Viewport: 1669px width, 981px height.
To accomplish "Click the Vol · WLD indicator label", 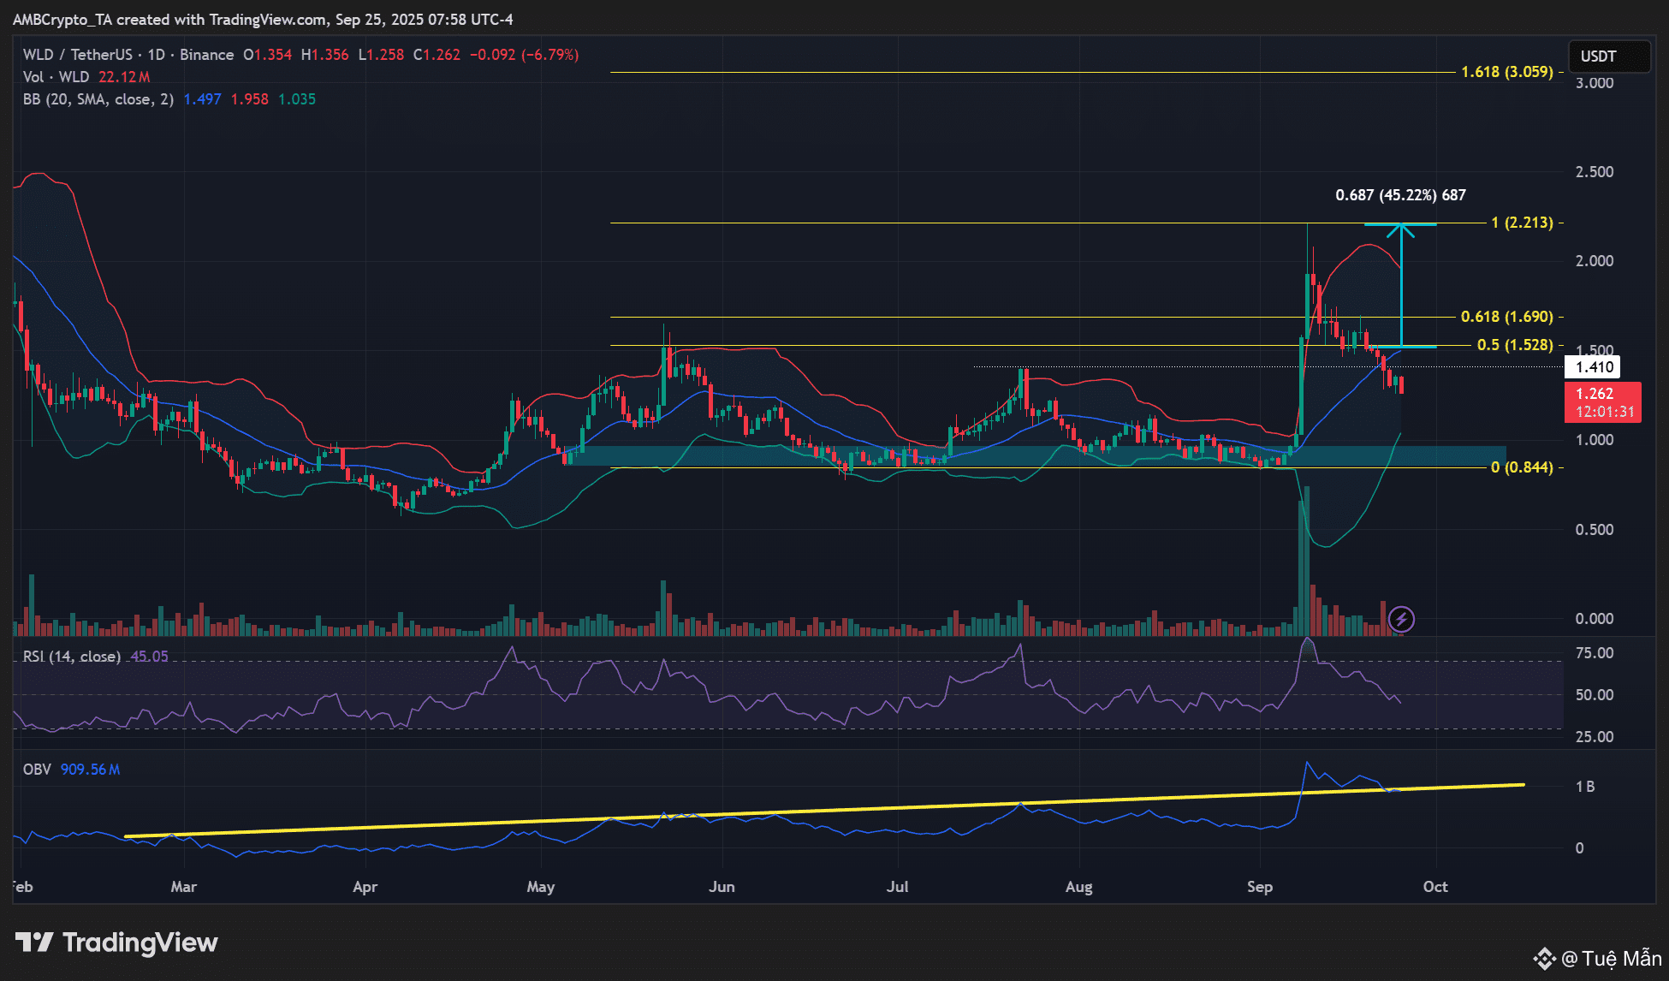I will pos(56,77).
